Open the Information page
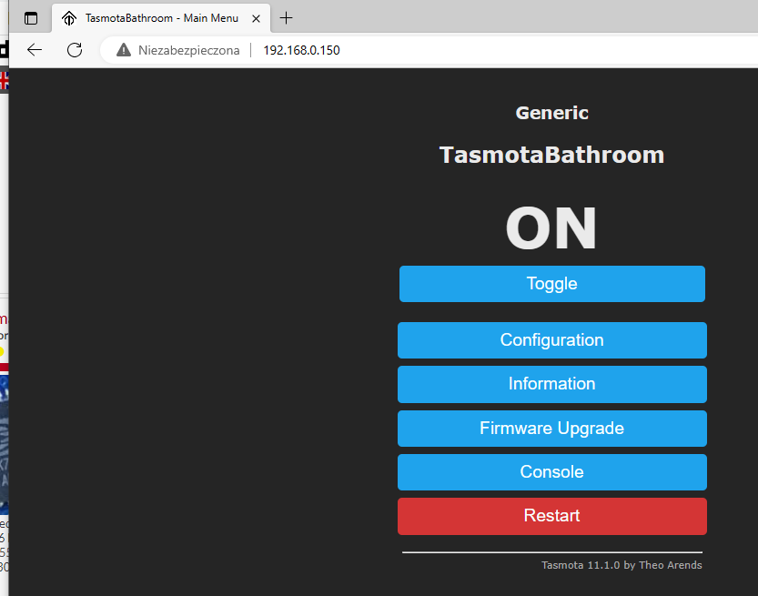Image resolution: width=758 pixels, height=596 pixels. [x=552, y=384]
